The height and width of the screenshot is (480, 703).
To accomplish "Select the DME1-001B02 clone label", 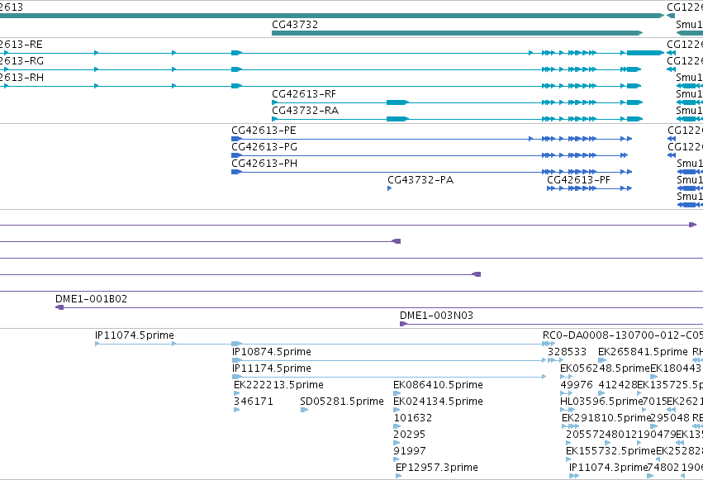I will (x=91, y=299).
